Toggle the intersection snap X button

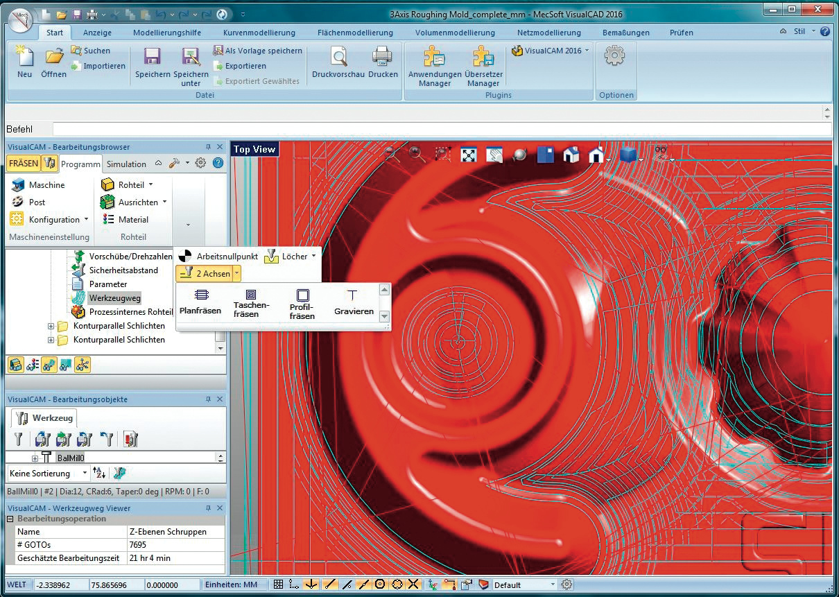coord(414,585)
